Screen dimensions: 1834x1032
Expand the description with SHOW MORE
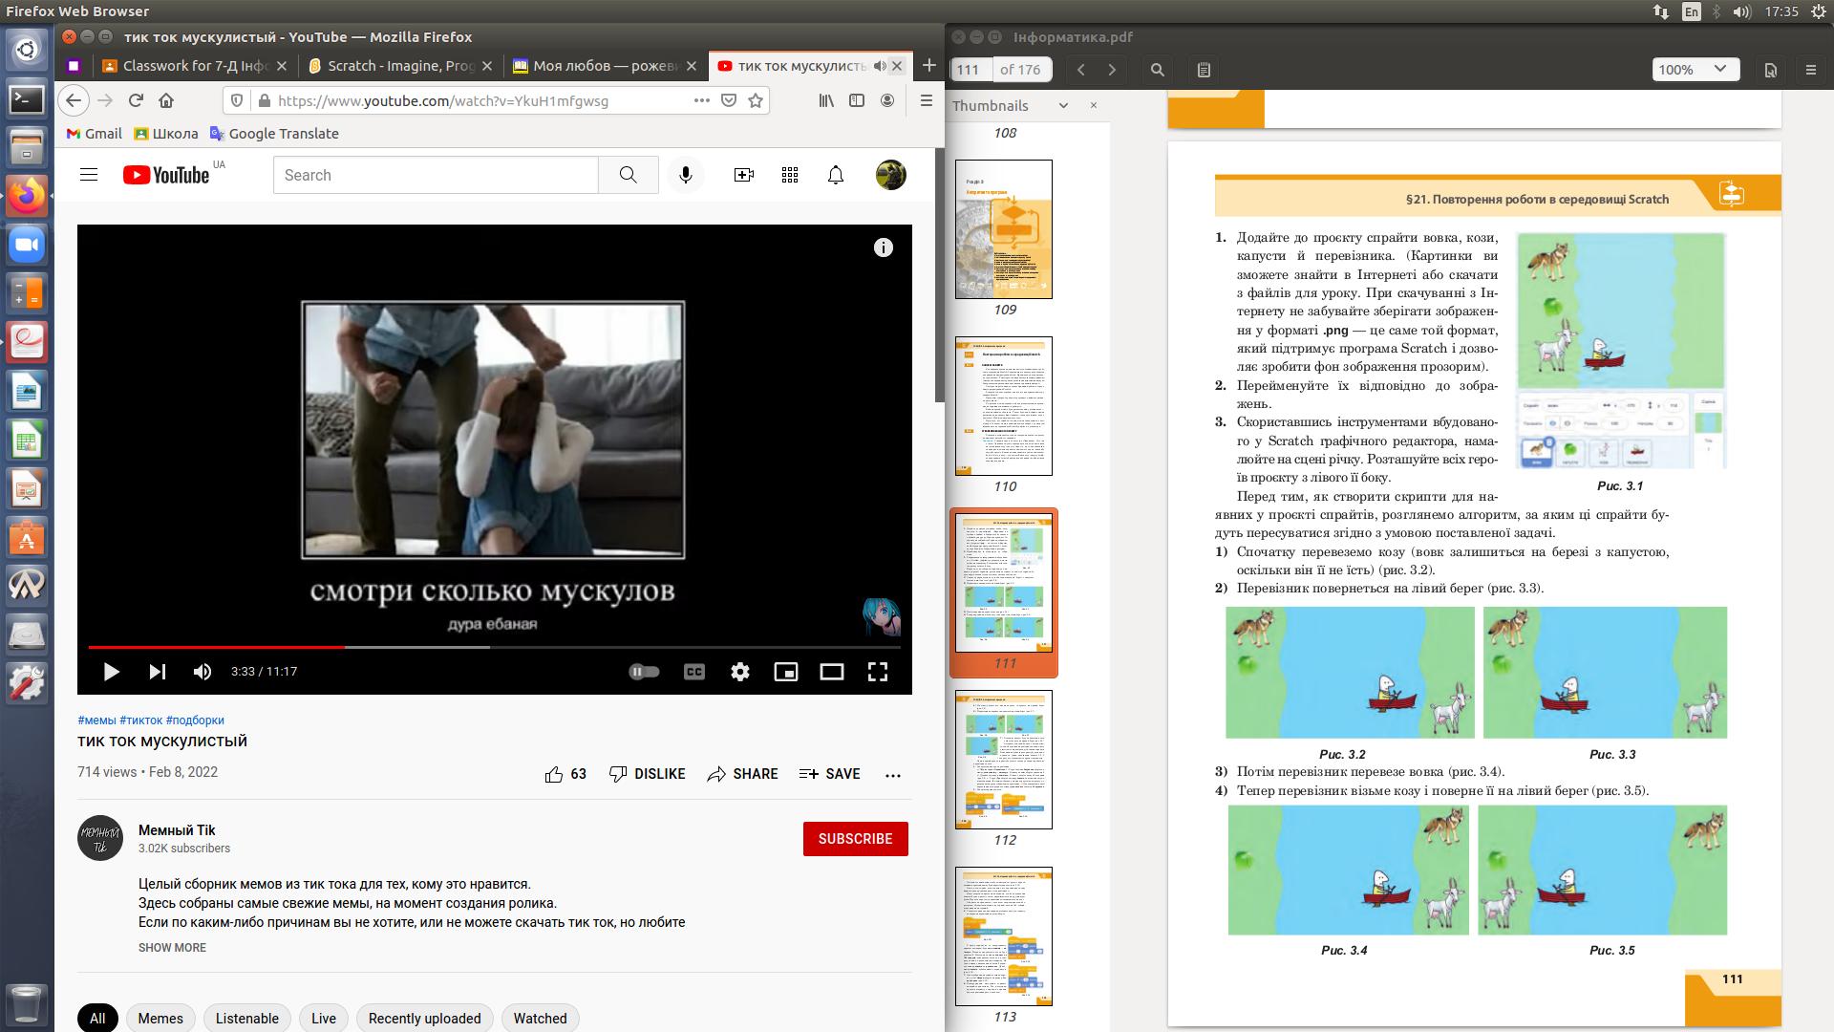point(172,948)
